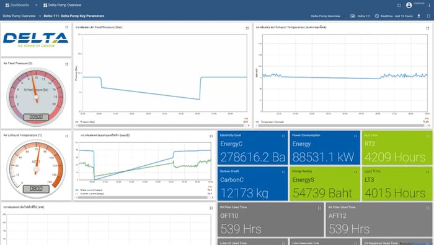The height and width of the screenshot is (245, 434).
Task: Click the 88531.1 kW value
Action: click(x=323, y=157)
